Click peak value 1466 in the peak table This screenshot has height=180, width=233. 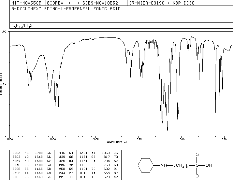[x=39, y=169]
